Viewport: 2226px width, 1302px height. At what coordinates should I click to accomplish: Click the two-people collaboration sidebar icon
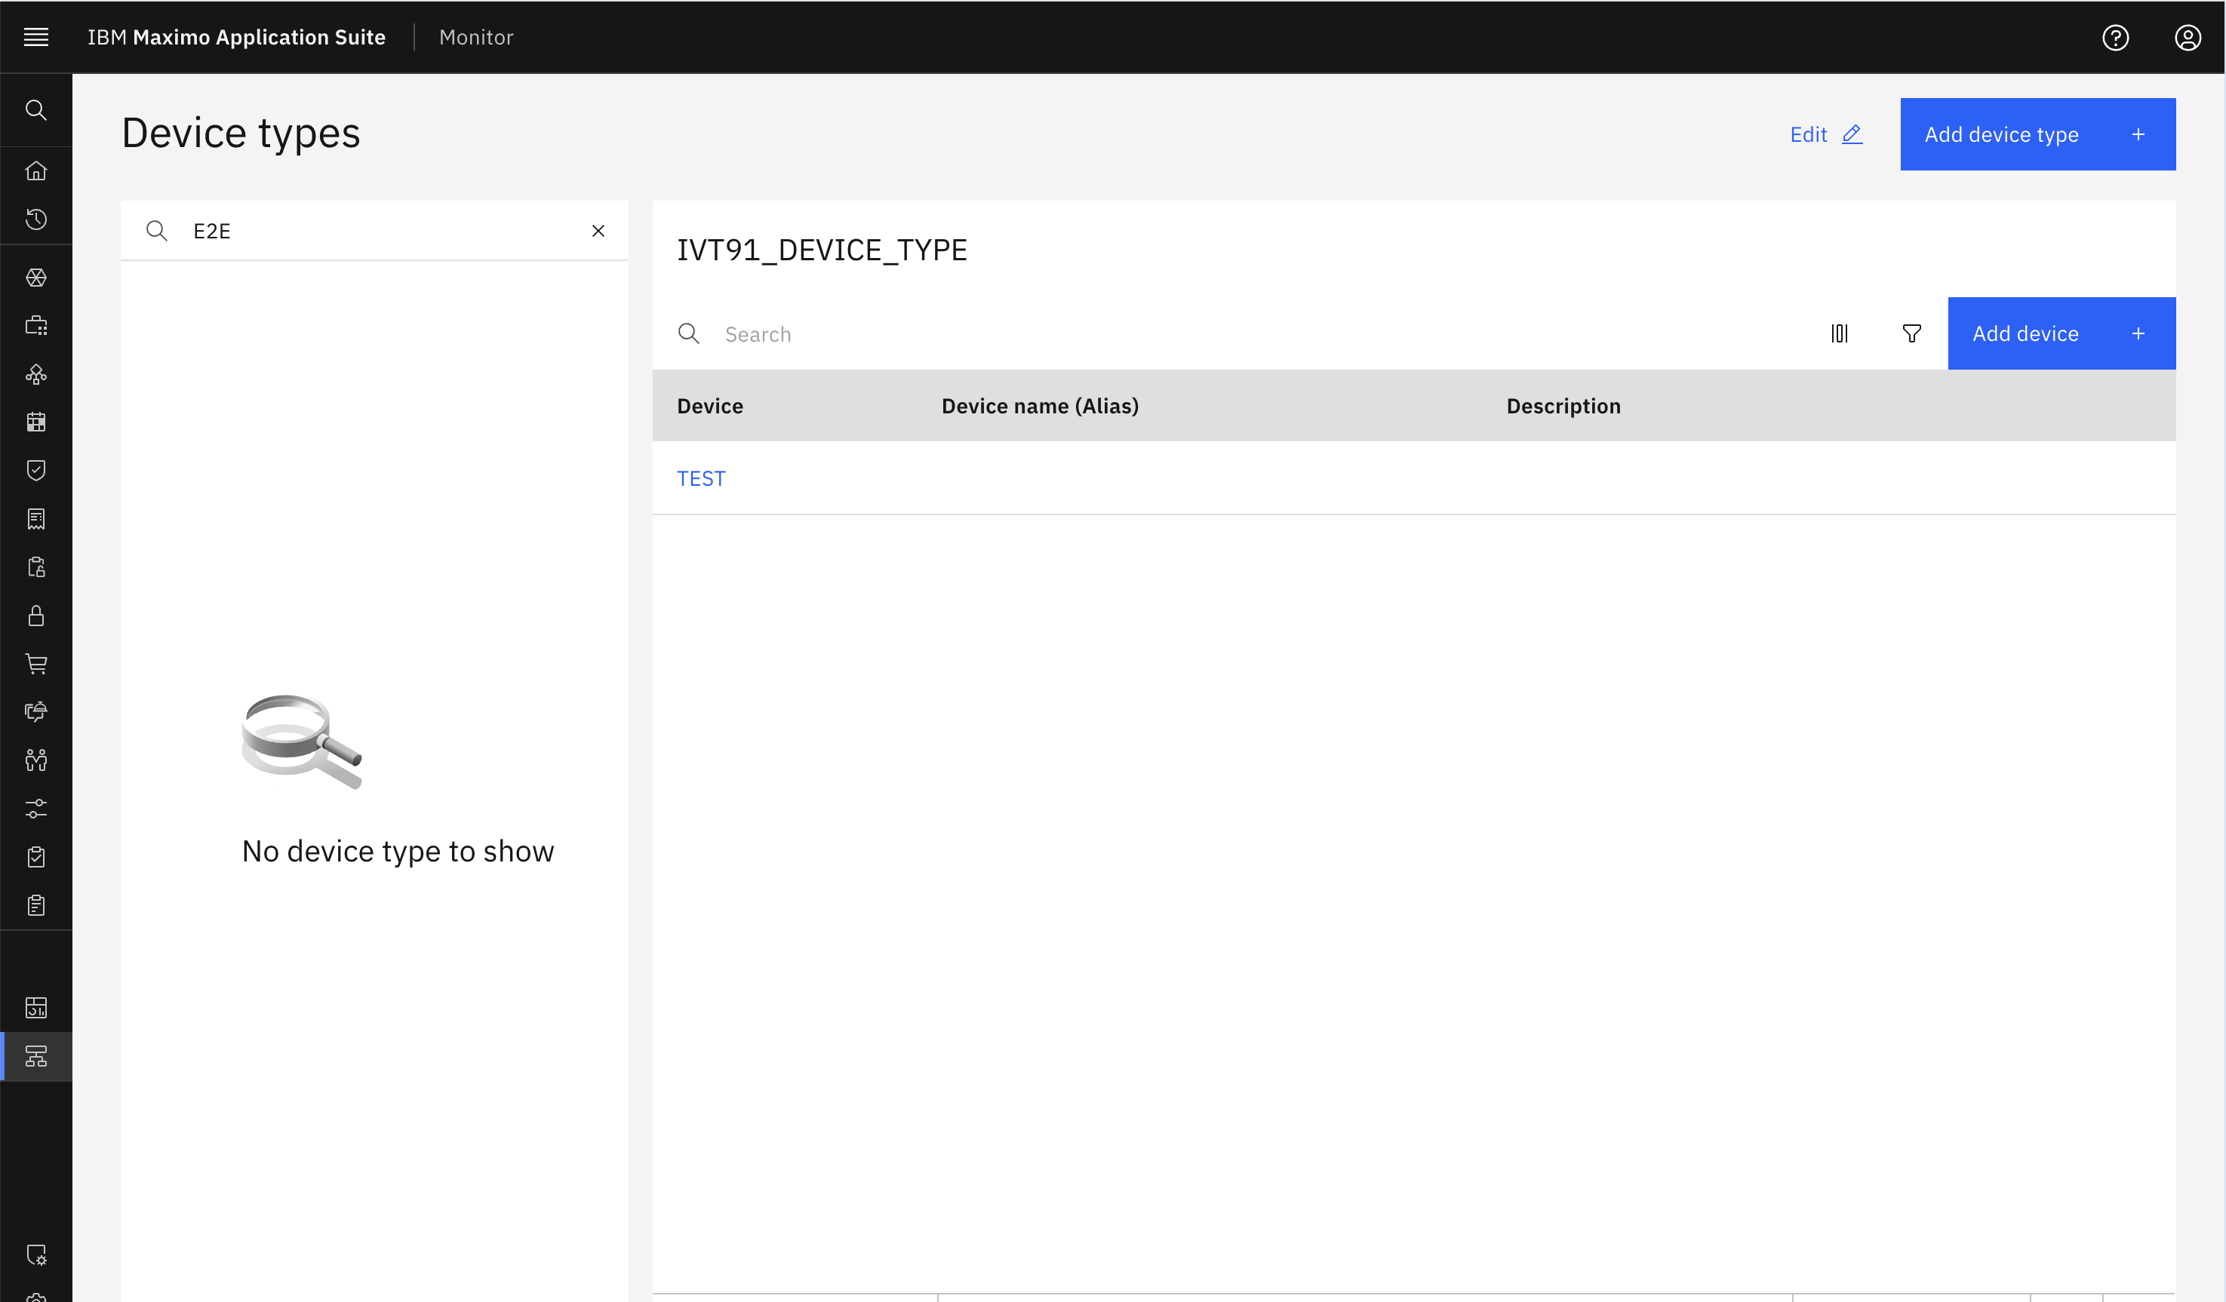[36, 760]
